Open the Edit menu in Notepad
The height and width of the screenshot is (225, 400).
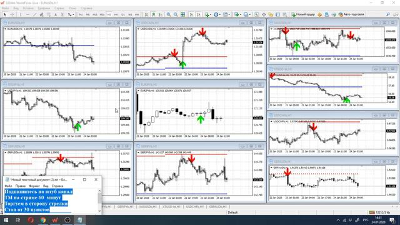tap(21, 186)
